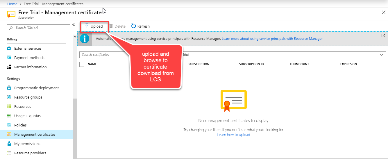Click the Programmatic deployment icon

click(x=9, y=88)
